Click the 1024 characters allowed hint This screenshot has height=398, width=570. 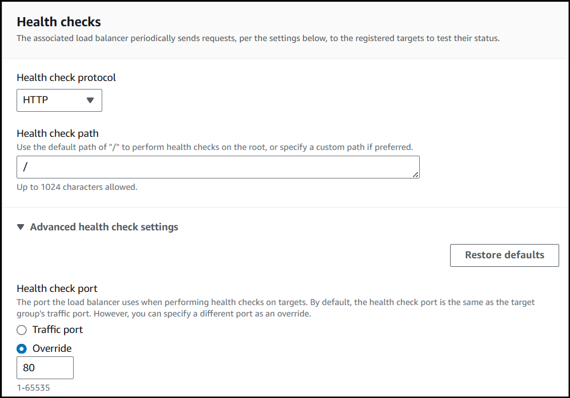click(77, 187)
